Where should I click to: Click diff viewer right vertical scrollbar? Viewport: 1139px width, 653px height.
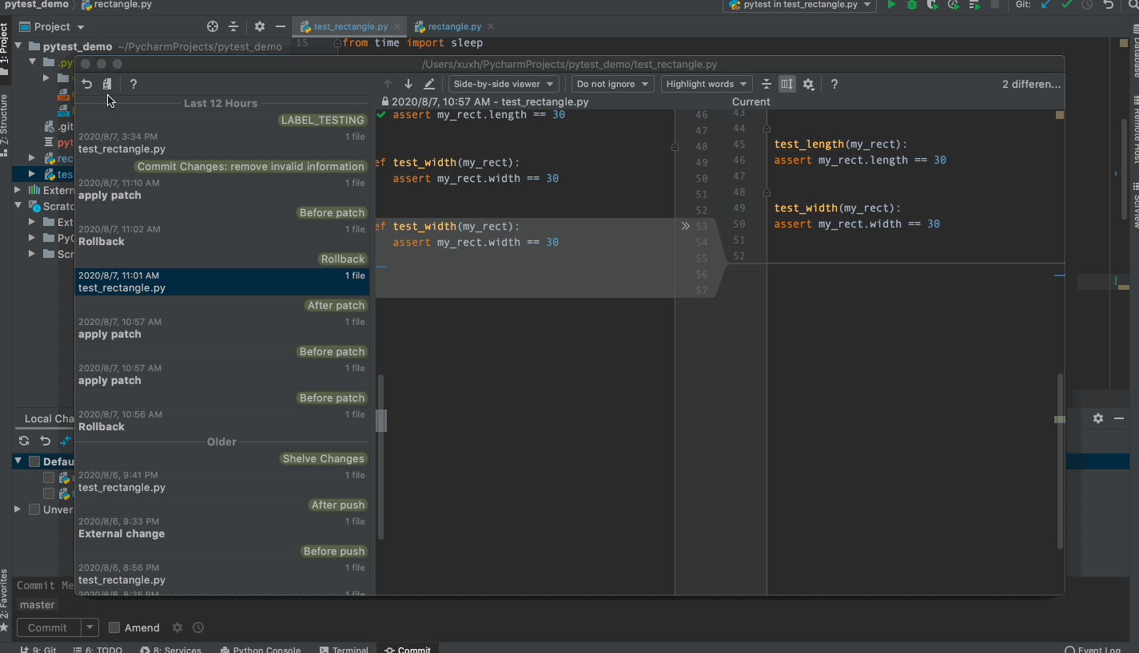[x=1061, y=461]
